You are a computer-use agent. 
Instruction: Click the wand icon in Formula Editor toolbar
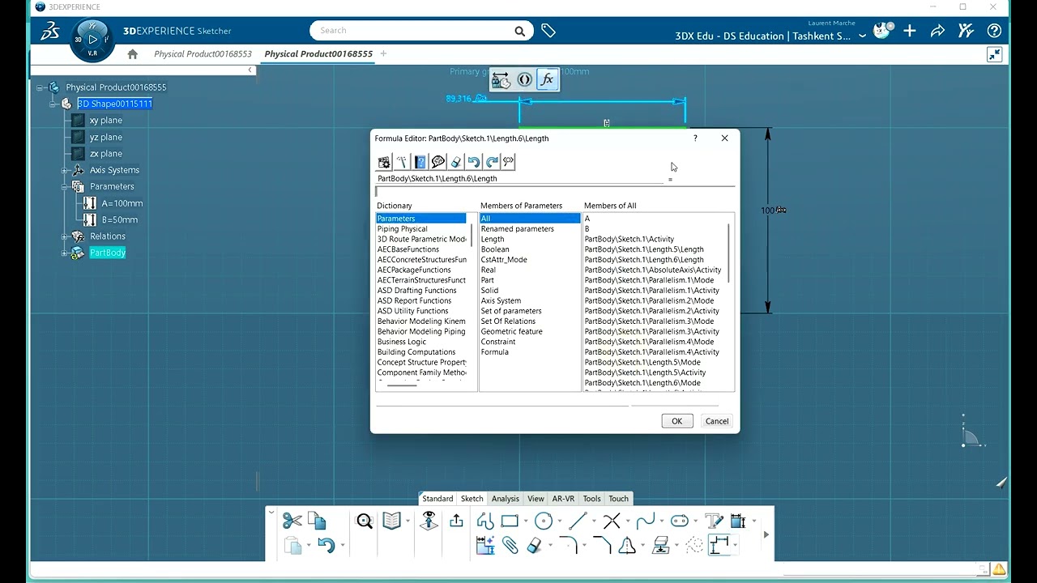coord(402,162)
